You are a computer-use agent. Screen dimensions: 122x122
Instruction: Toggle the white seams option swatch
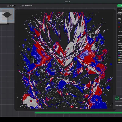click(119, 63)
